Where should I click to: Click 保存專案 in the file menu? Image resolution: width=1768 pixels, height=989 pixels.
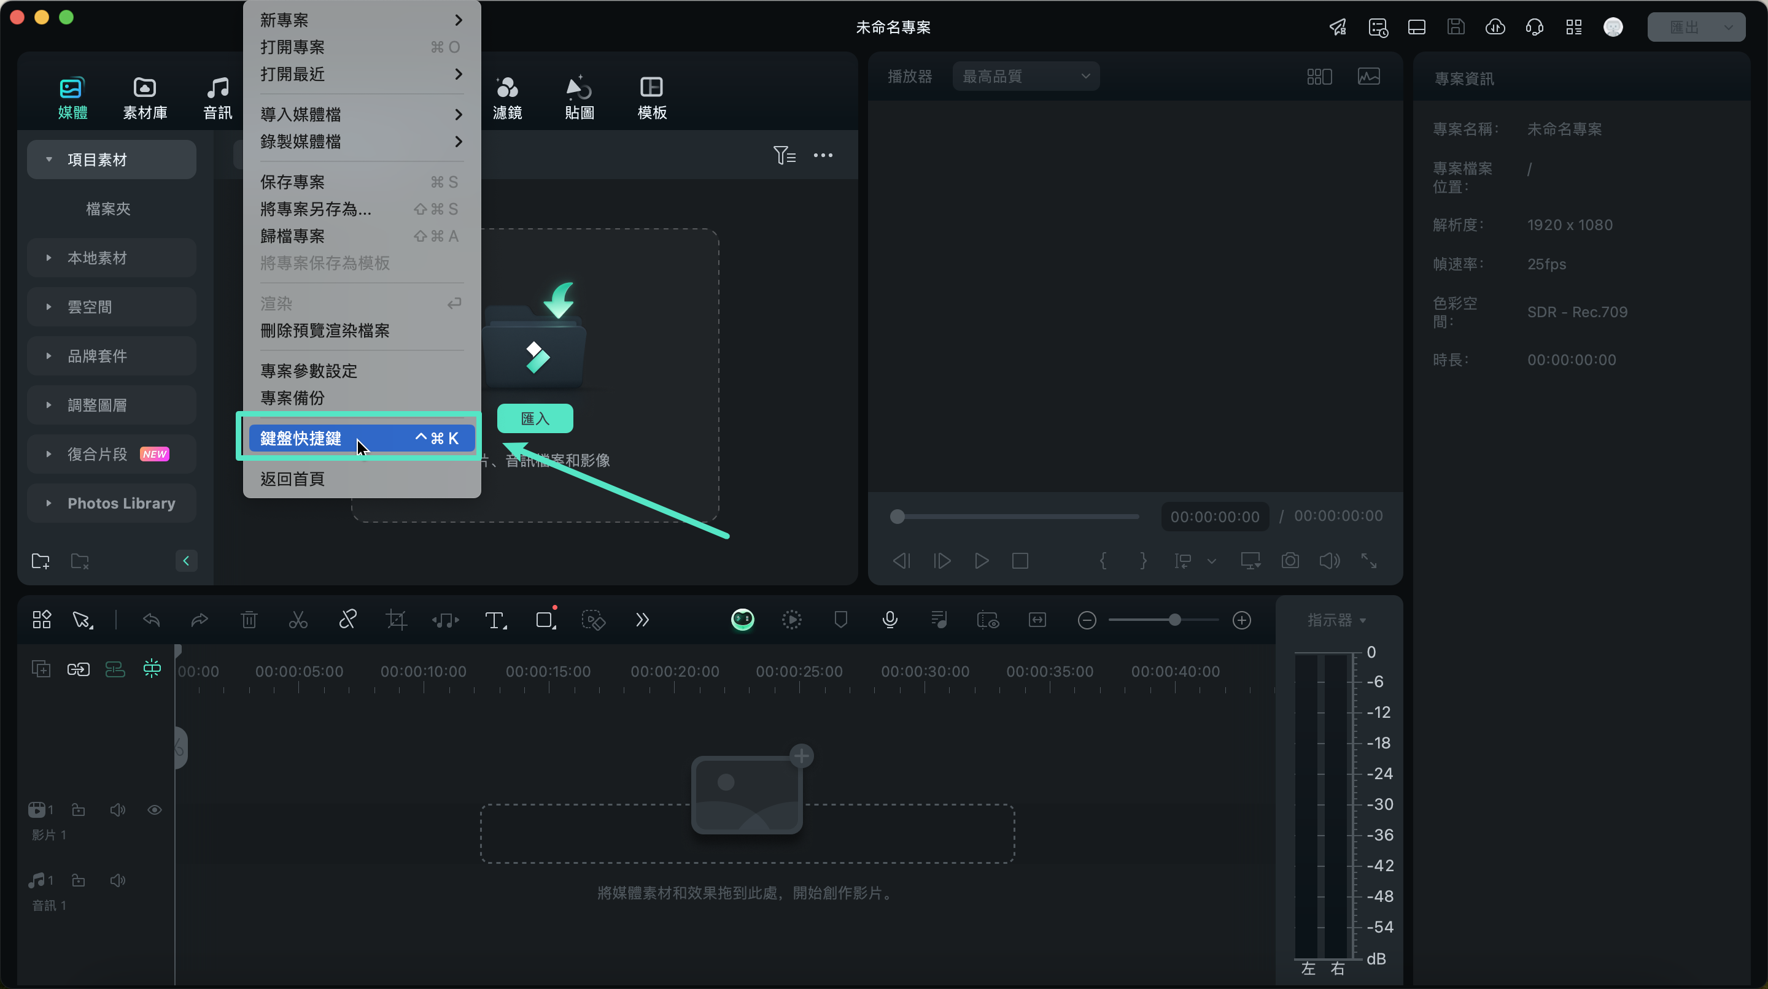[361, 182]
